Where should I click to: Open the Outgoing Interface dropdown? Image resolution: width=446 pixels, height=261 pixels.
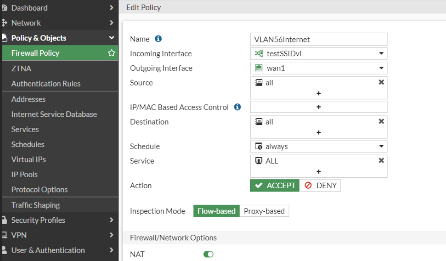coord(381,68)
